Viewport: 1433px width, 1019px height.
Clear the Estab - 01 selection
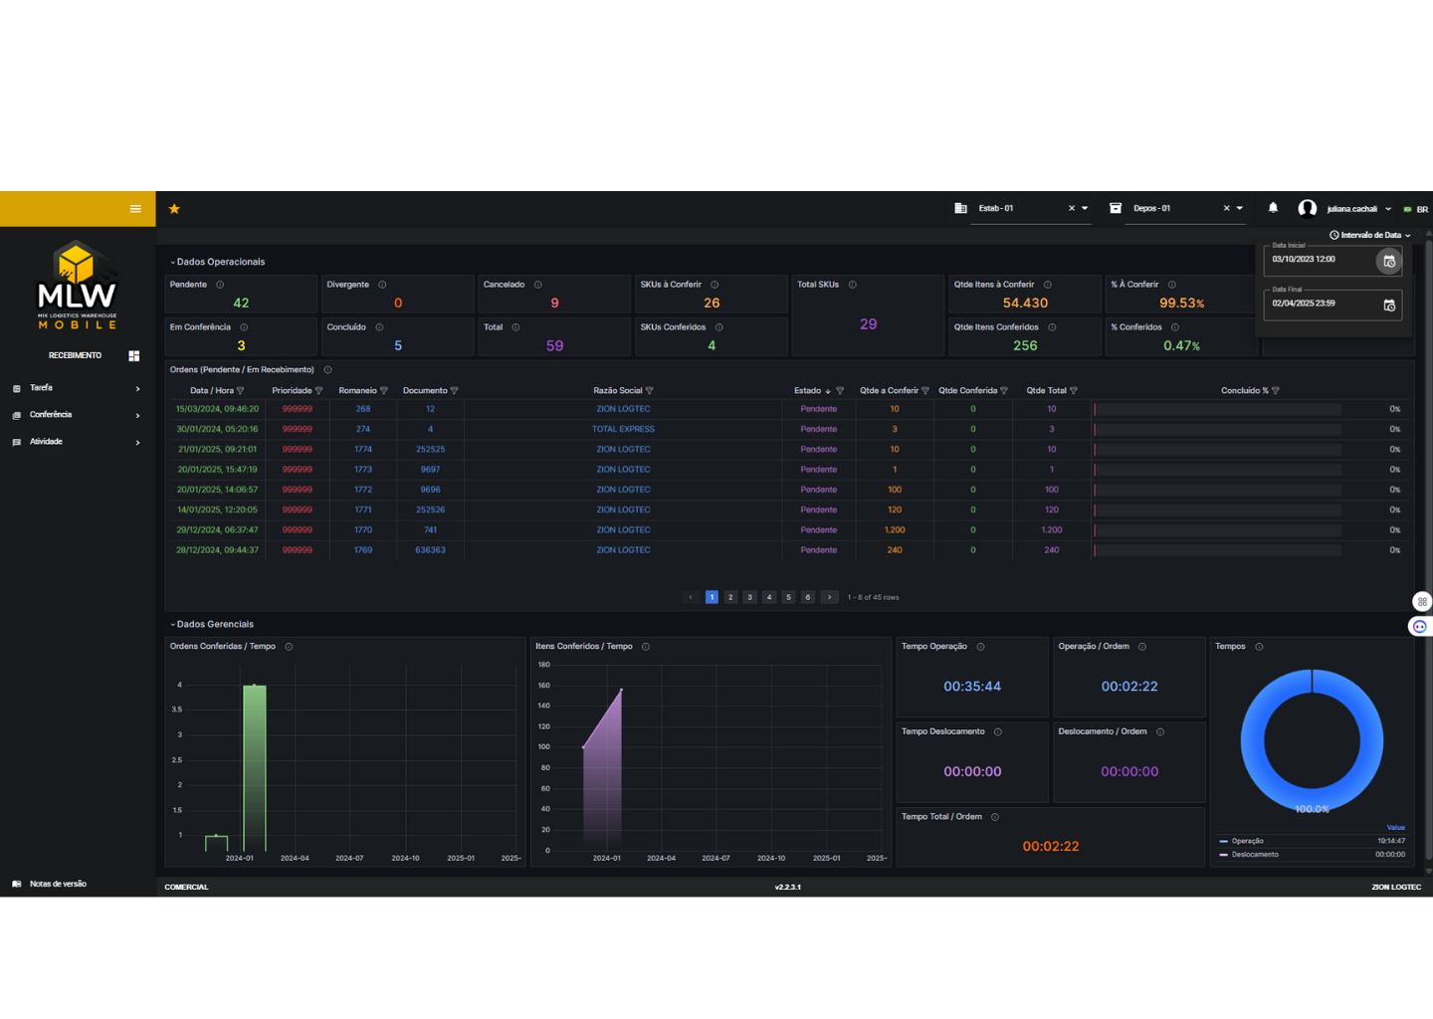1072,209
